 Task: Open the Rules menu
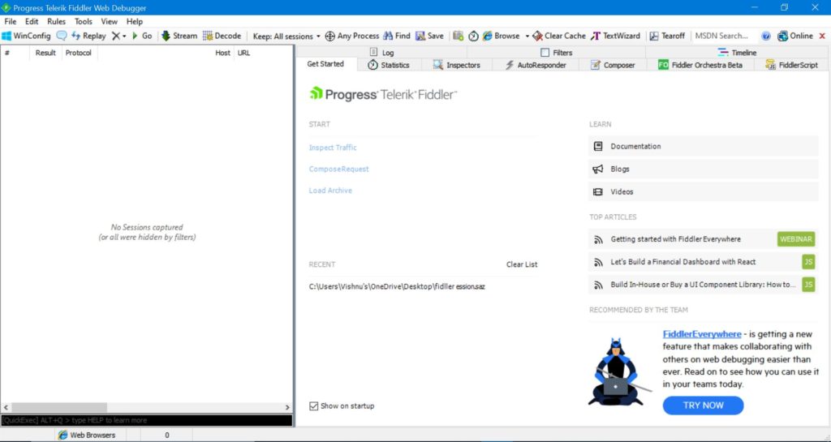click(x=56, y=22)
